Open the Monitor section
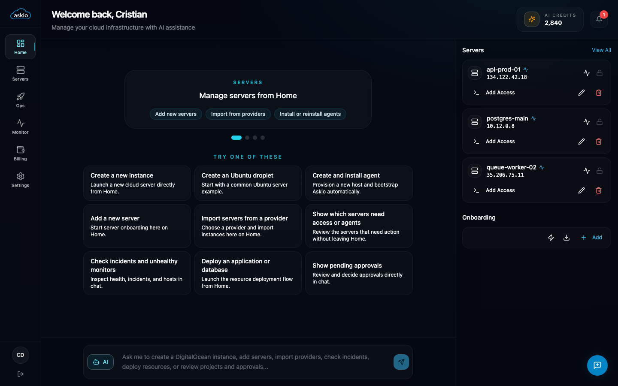The image size is (618, 386). click(20, 127)
